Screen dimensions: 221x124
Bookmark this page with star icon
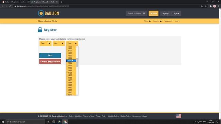[x=206, y=6]
